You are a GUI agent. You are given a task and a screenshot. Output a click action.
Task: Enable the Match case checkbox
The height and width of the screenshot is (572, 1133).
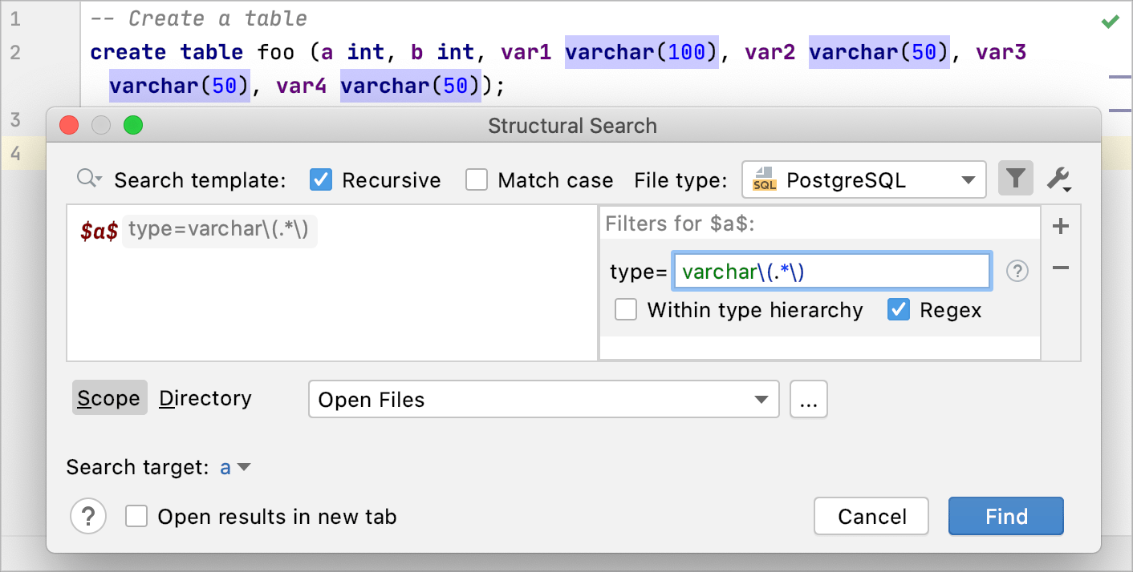(477, 179)
